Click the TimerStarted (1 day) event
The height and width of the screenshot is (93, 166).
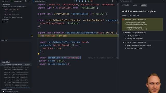(134, 48)
